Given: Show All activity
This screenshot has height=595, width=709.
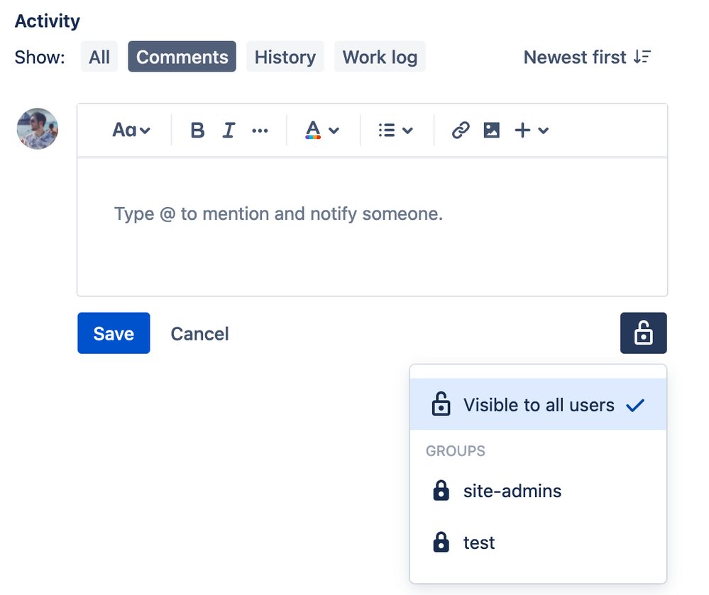Looking at the screenshot, I should pos(99,57).
